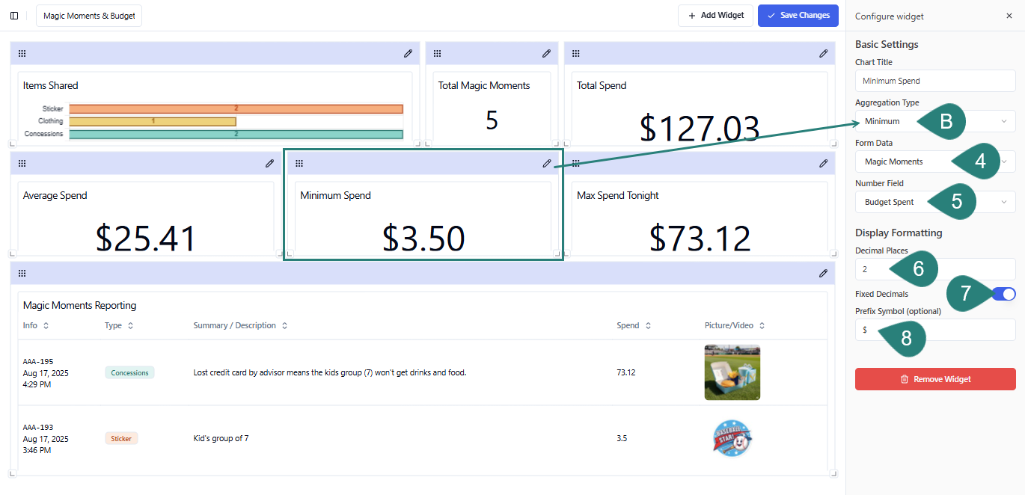Remove the widget with red button
Viewport: 1025px width, 495px height.
[935, 379]
